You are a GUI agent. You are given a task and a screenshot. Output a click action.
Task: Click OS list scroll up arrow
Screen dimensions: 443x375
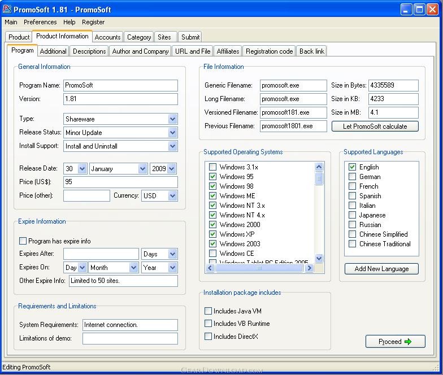tap(319, 167)
